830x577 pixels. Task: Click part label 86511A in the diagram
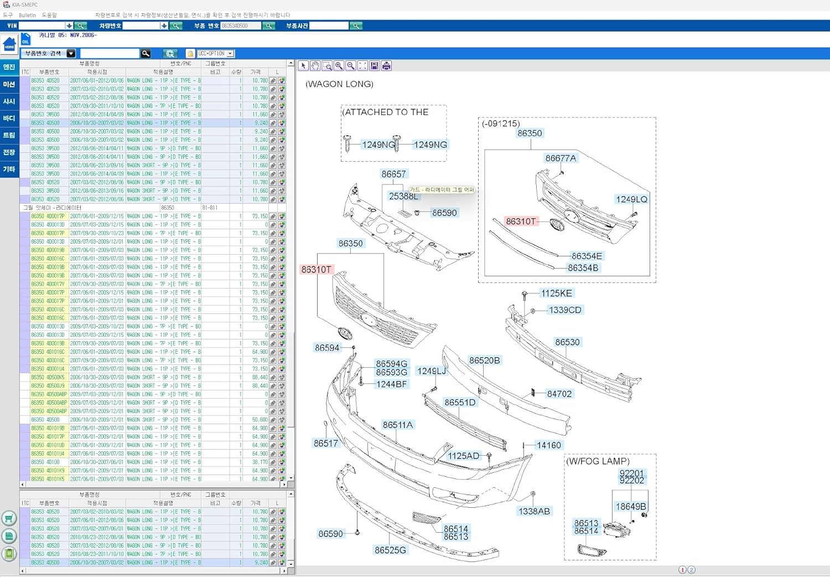pyautogui.click(x=398, y=425)
